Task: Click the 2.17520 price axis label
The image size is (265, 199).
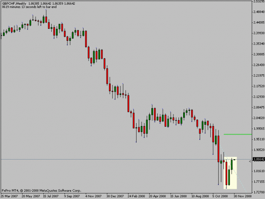Action: point(259,86)
